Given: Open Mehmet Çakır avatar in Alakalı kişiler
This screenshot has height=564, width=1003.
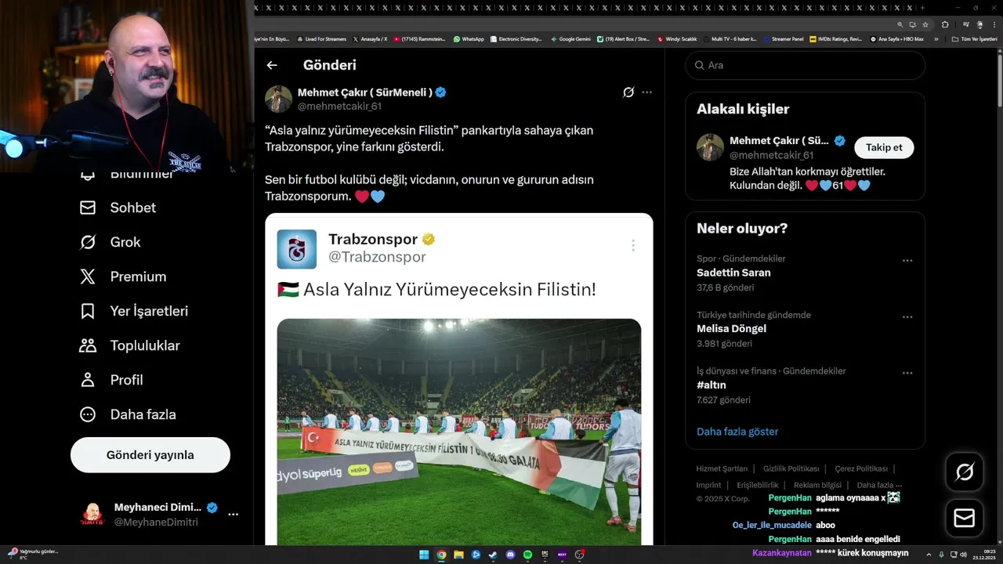Looking at the screenshot, I should pos(710,147).
